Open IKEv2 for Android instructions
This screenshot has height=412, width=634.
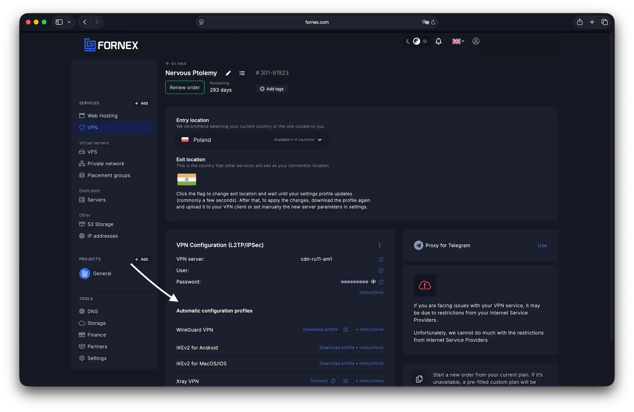click(371, 348)
